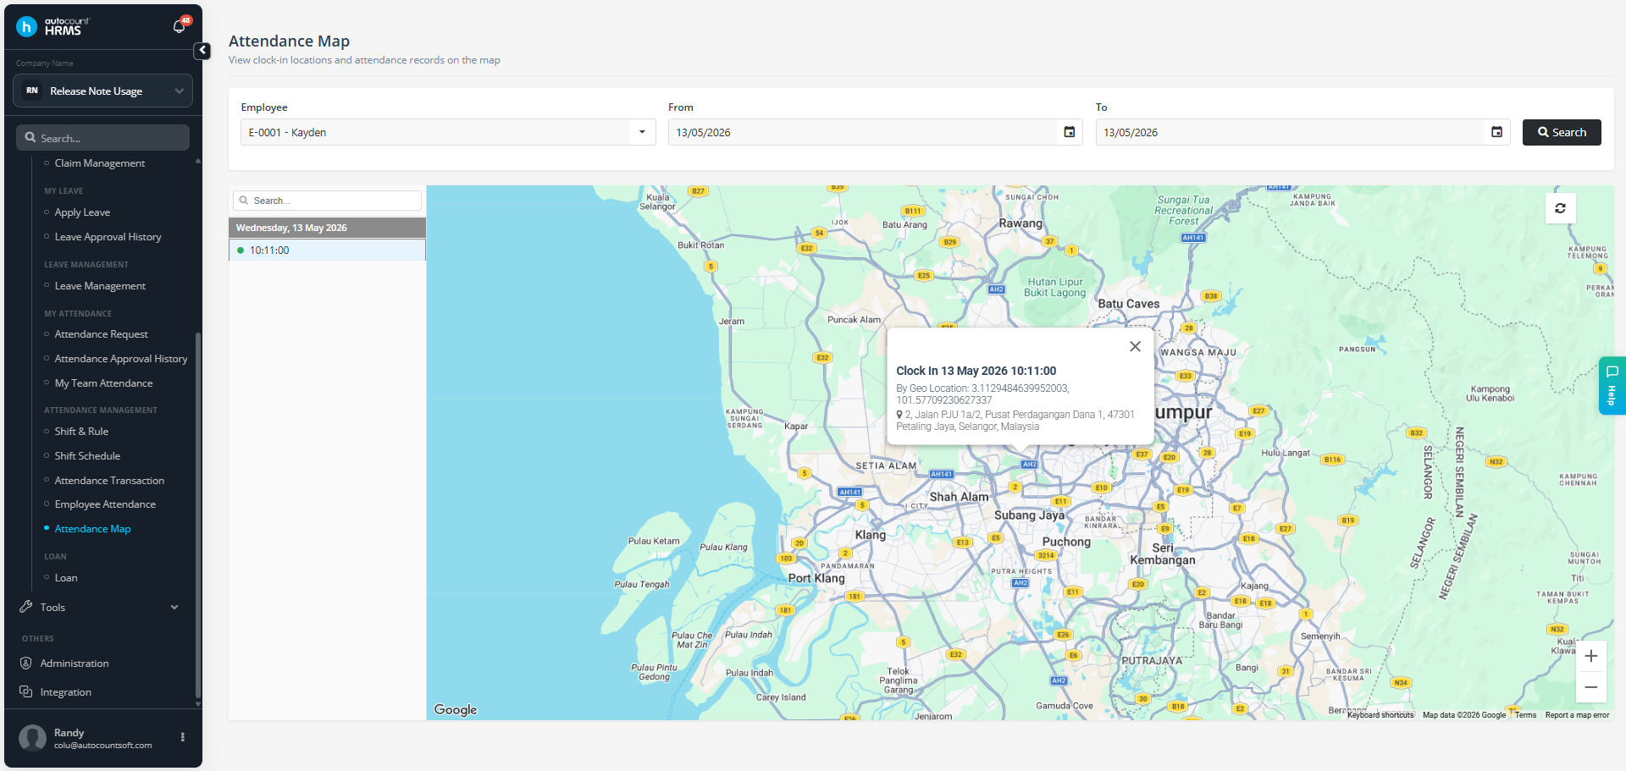The height and width of the screenshot is (771, 1626).
Task: Open the Release Note Usage company selector
Action: (102, 91)
